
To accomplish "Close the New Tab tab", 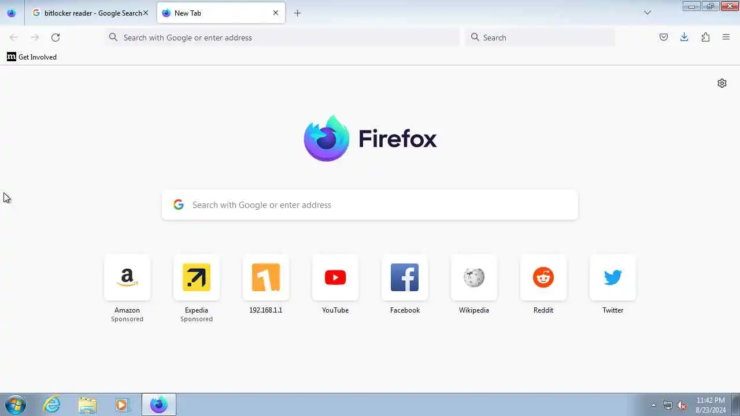I will [276, 13].
